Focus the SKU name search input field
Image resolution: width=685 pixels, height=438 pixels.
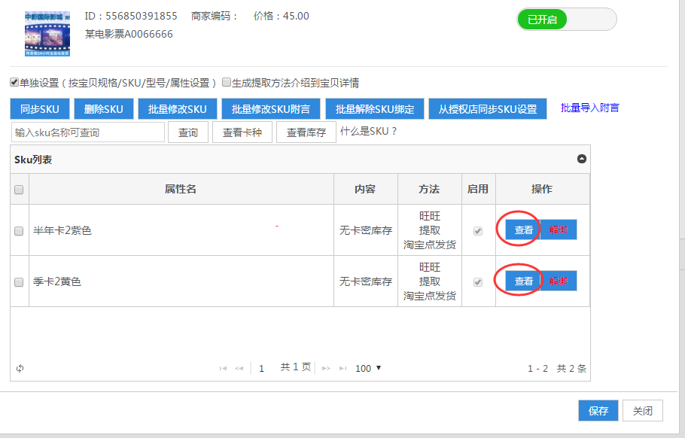pos(88,132)
